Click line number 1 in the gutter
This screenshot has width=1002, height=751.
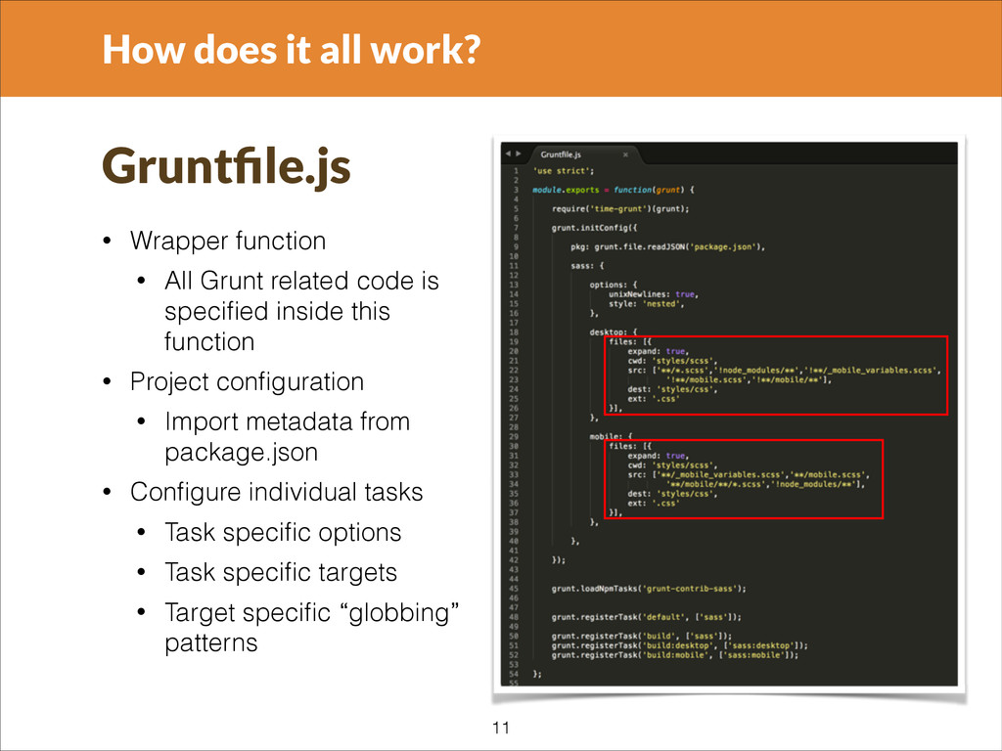click(x=517, y=171)
